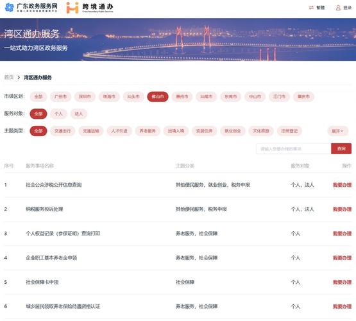Click 其他便民服务，就业创业，税务申报 category cell

pyautogui.click(x=213, y=185)
